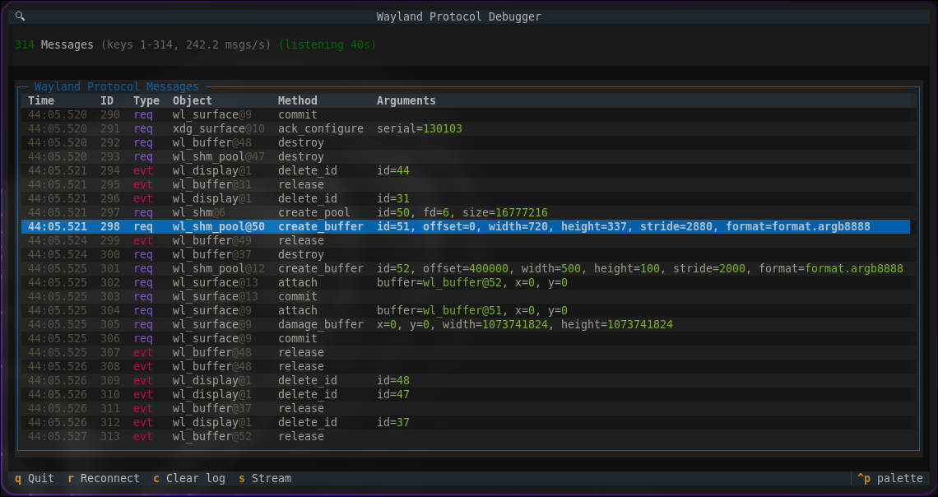Click the ID column header
This screenshot has height=497, width=938.
[107, 100]
